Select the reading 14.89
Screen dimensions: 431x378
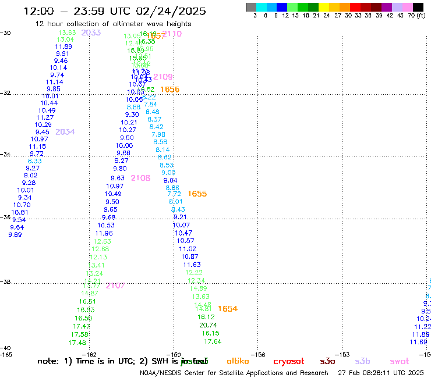click(199, 288)
